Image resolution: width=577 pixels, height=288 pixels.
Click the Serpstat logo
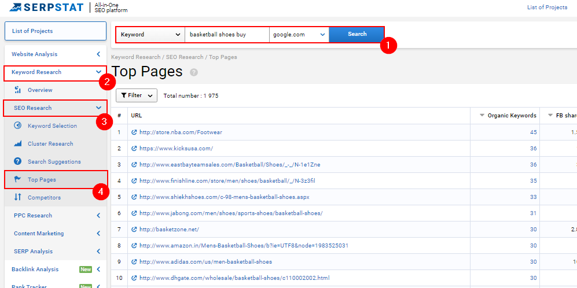(x=46, y=7)
